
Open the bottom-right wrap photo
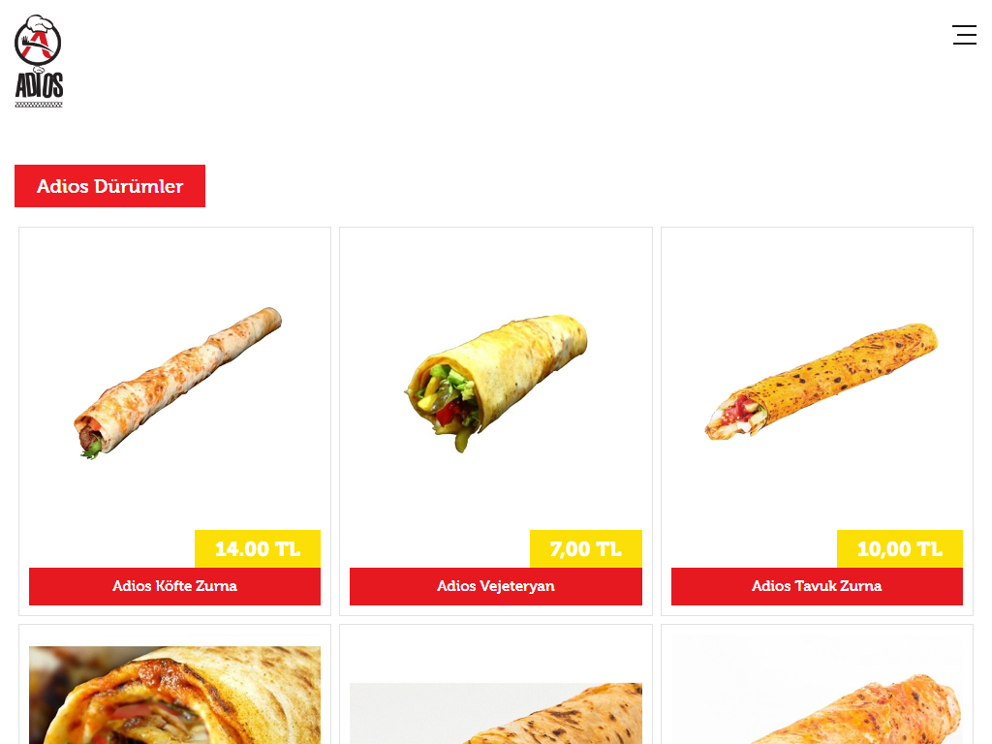pos(817,690)
